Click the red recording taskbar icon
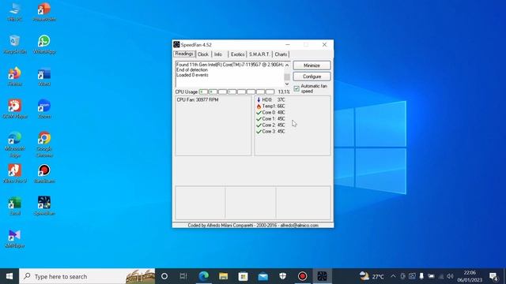 click(x=302, y=276)
